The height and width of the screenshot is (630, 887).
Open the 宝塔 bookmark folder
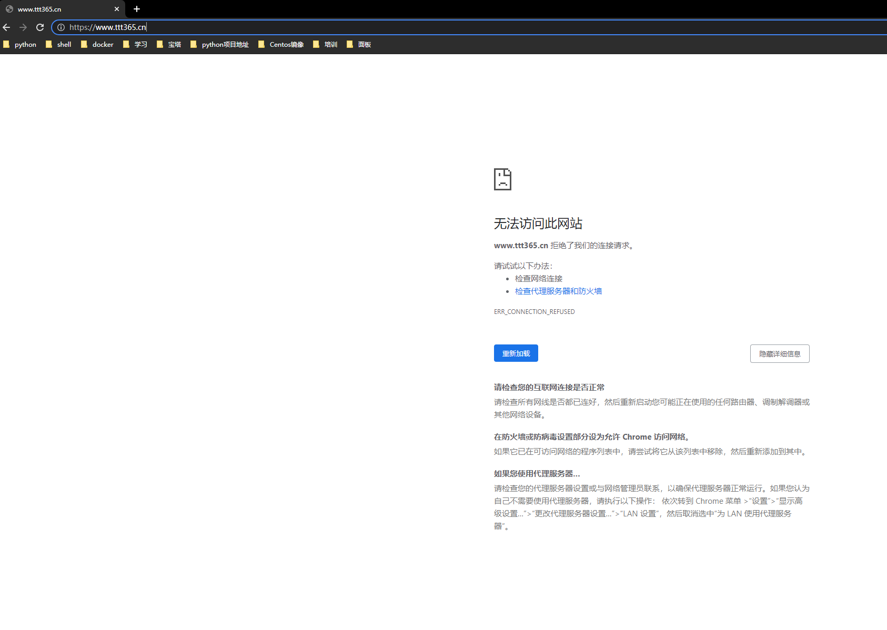pos(169,45)
